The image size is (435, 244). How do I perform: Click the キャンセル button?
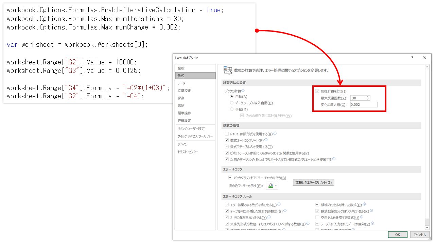point(420,235)
